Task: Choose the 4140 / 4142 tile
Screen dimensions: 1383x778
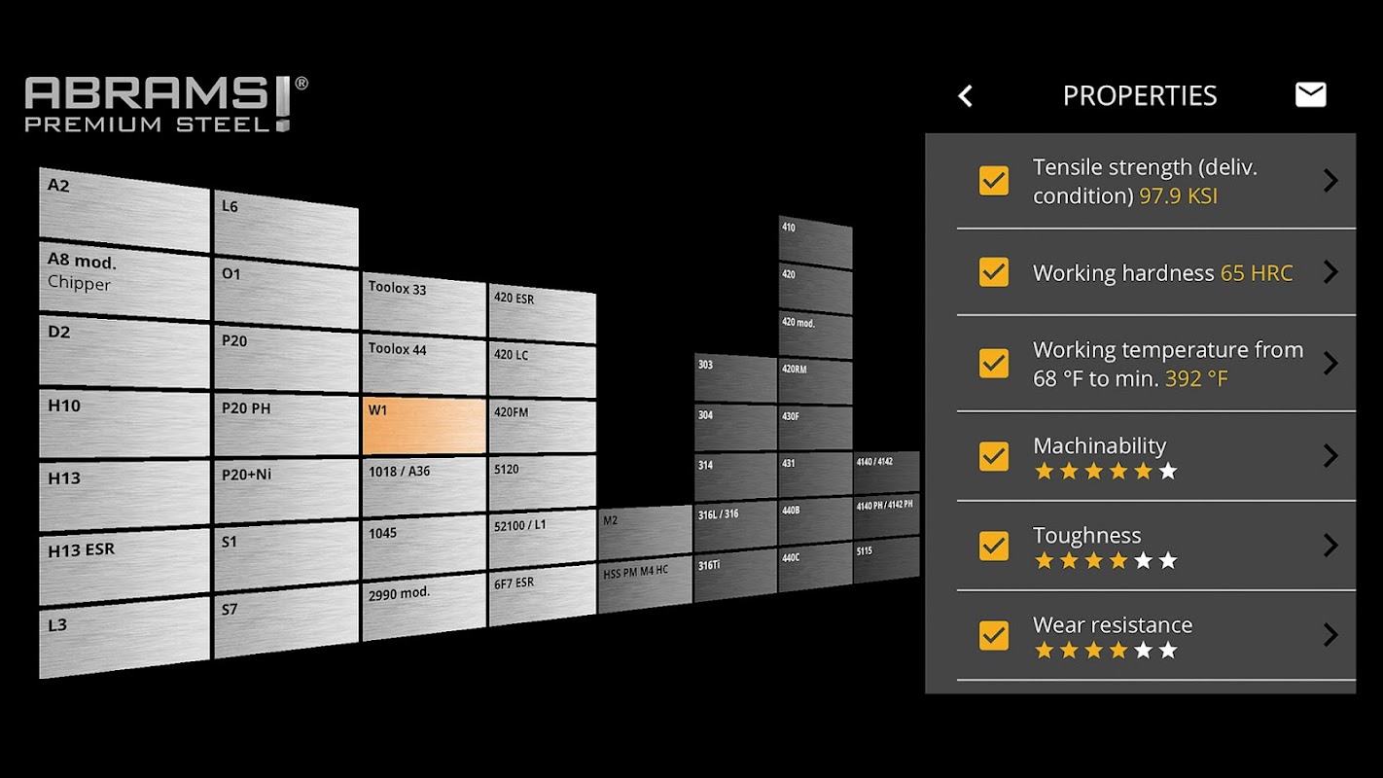Action: point(887,473)
